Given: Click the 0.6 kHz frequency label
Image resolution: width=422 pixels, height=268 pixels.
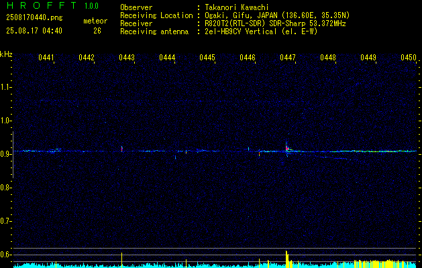Looking at the screenshot, I should pos(6,255).
